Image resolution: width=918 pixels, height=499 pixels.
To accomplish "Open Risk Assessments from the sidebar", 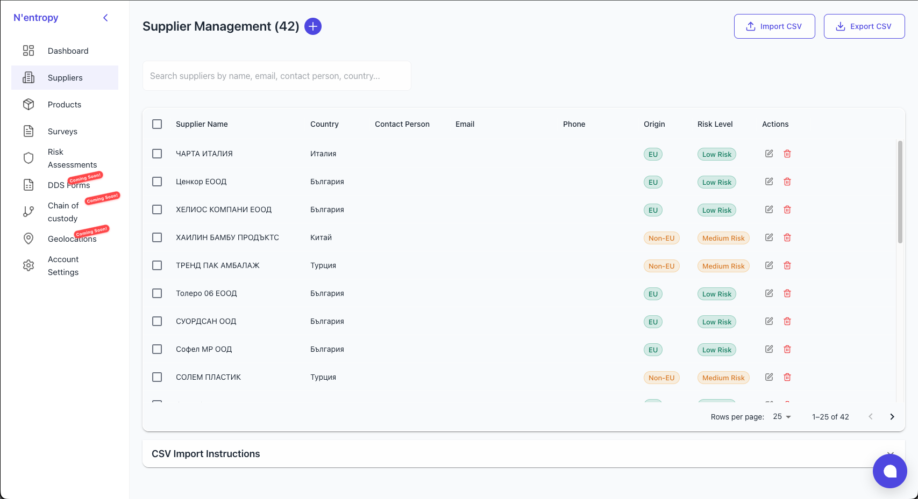I will click(72, 158).
